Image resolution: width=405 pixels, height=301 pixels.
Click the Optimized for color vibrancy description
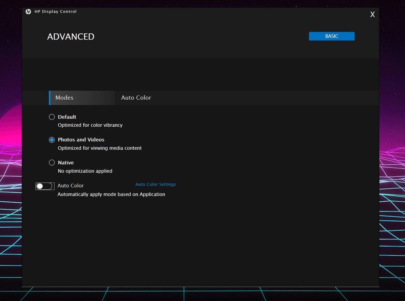click(90, 125)
